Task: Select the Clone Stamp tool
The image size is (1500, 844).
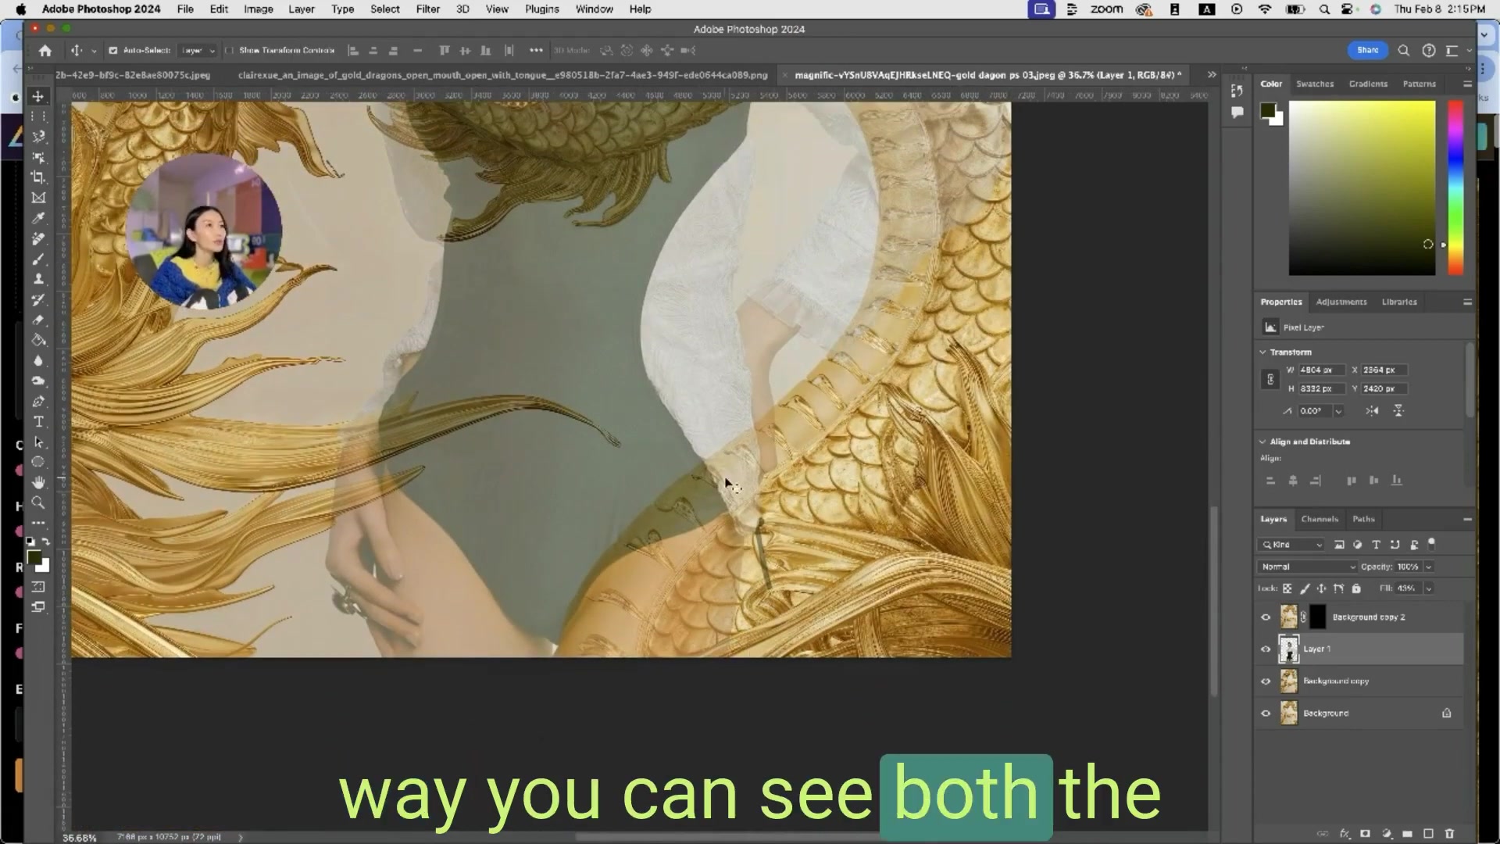Action: pos(37,279)
